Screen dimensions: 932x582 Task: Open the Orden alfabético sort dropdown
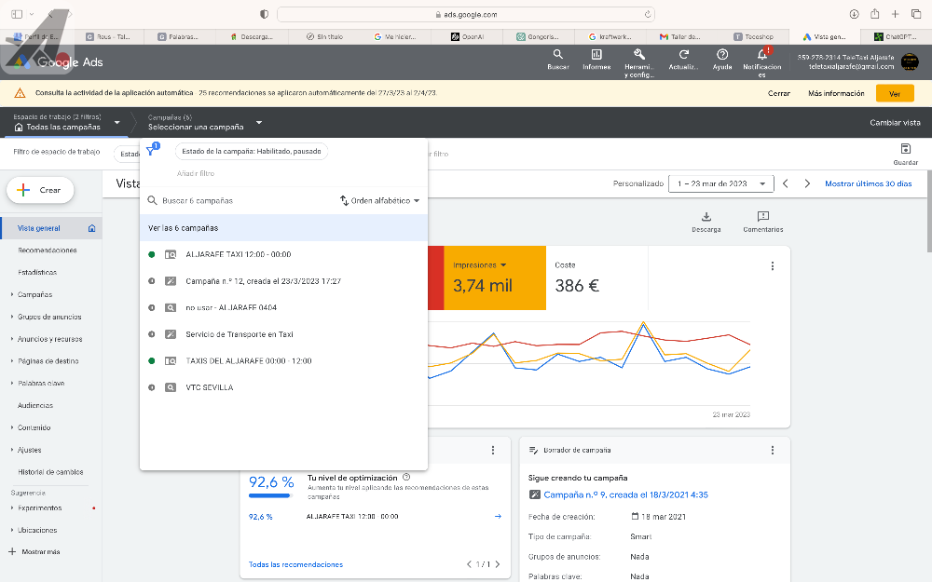pyautogui.click(x=380, y=200)
